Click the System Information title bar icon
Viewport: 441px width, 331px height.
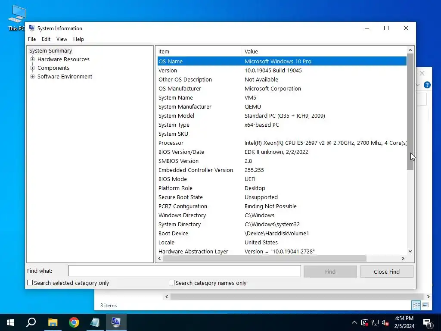(x=31, y=28)
